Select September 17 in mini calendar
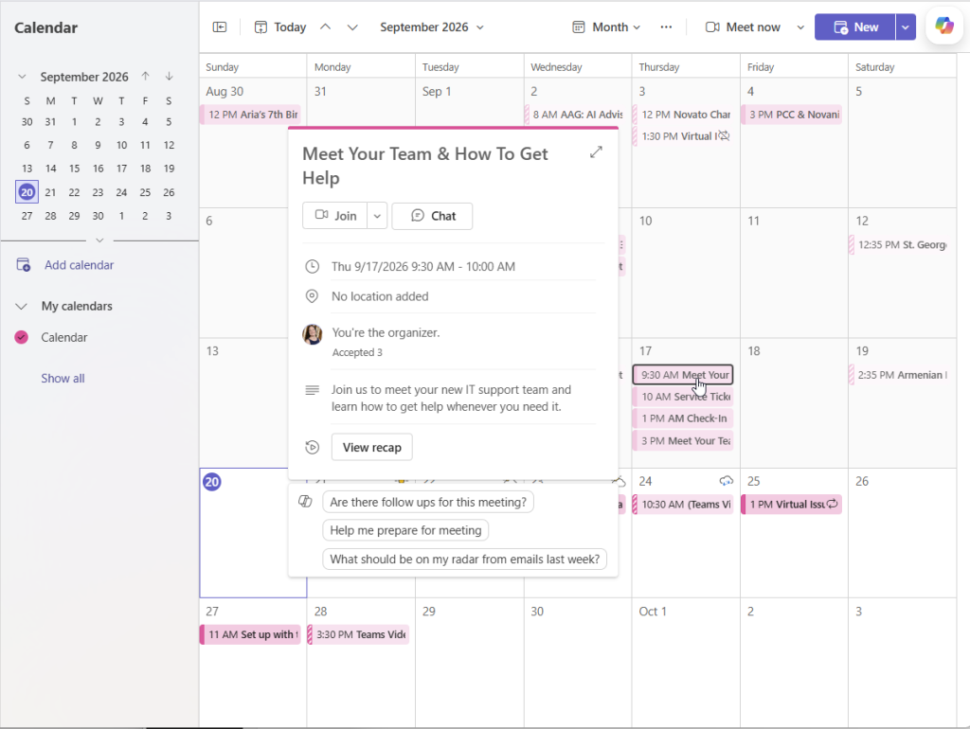Screen dimensions: 970x729 click(x=122, y=169)
